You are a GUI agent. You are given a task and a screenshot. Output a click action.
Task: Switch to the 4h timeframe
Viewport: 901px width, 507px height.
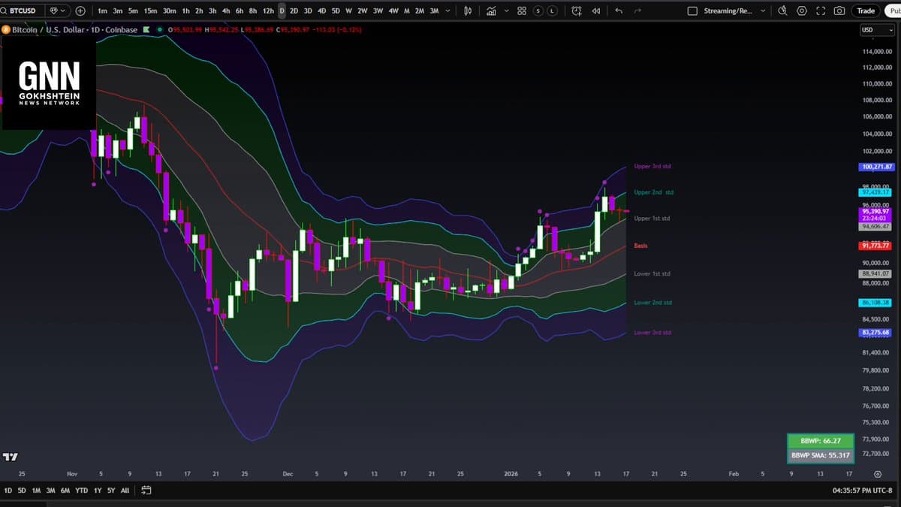tap(226, 11)
